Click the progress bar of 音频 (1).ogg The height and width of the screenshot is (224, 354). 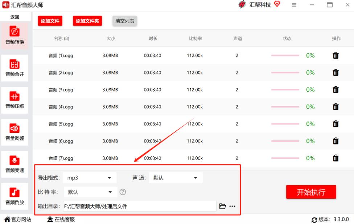coord(285,55)
